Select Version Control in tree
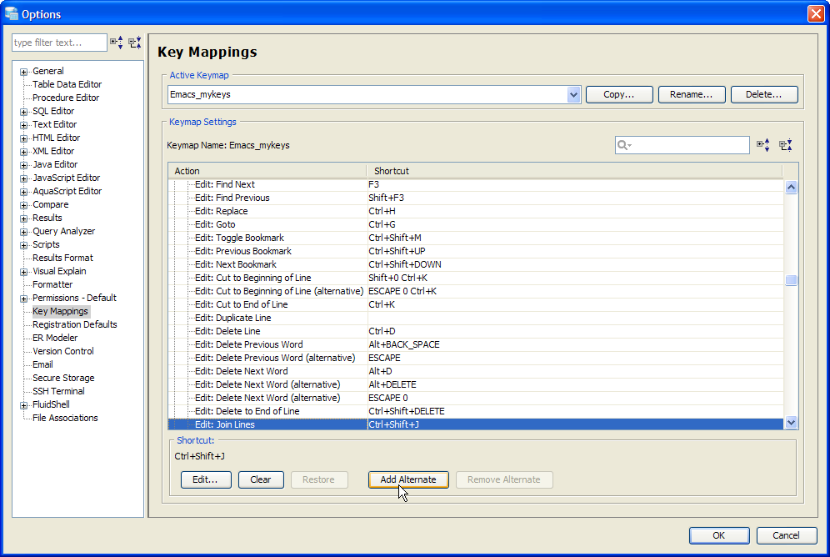Viewport: 830px width, 557px height. point(63,351)
